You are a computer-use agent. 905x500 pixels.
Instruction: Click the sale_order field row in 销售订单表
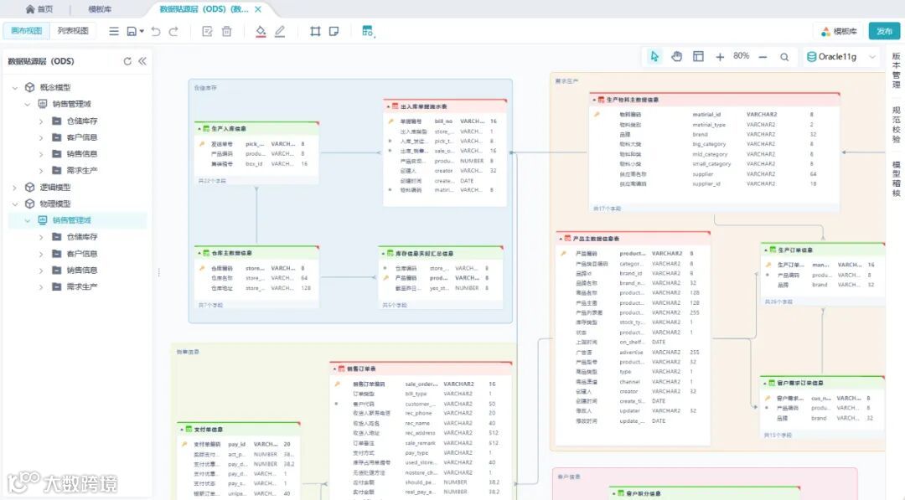tap(420, 384)
